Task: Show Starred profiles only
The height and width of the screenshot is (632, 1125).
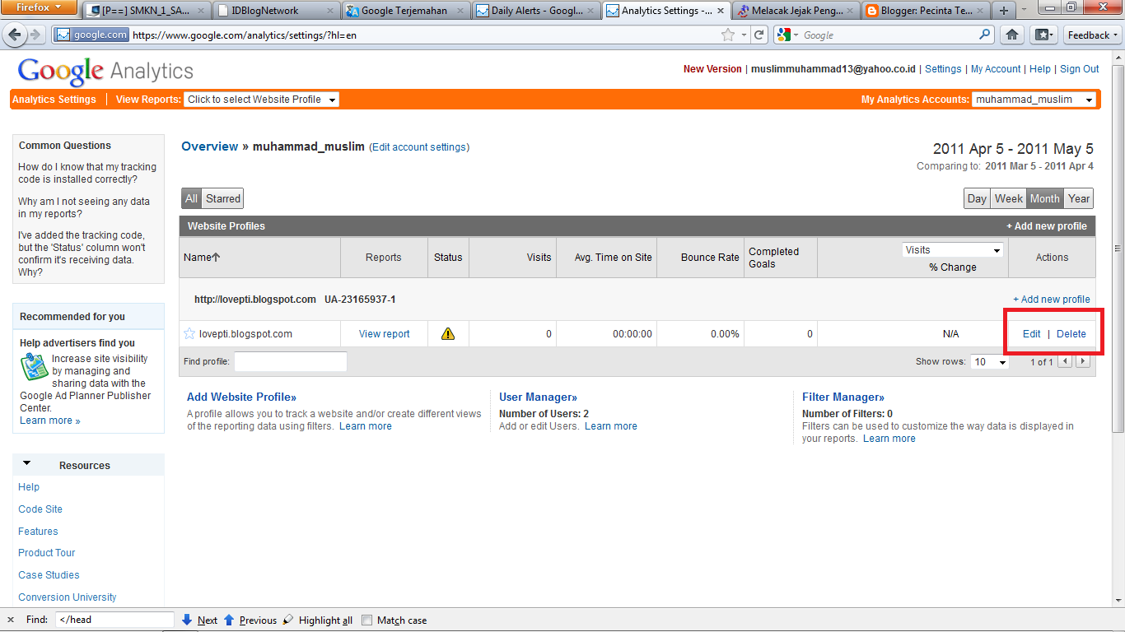Action: pyautogui.click(x=223, y=198)
